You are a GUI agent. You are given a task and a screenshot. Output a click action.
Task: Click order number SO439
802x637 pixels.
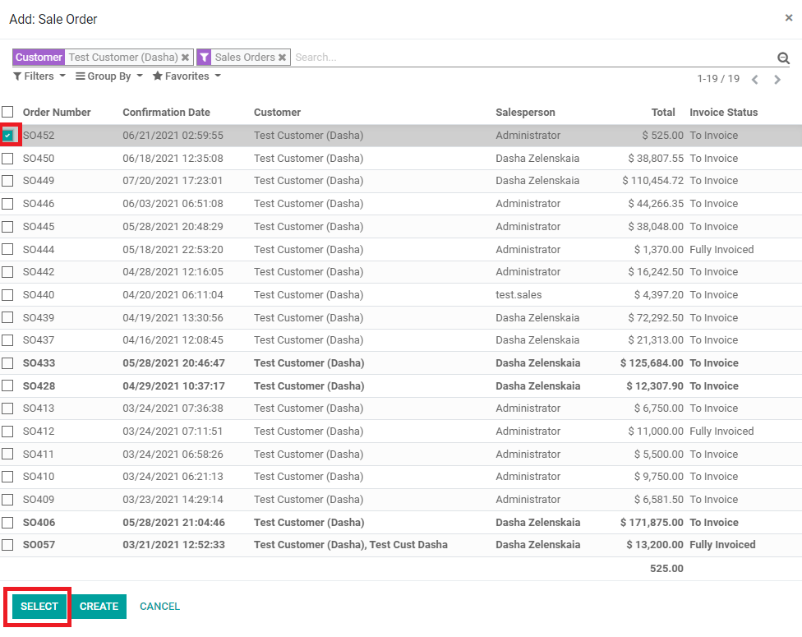[39, 318]
